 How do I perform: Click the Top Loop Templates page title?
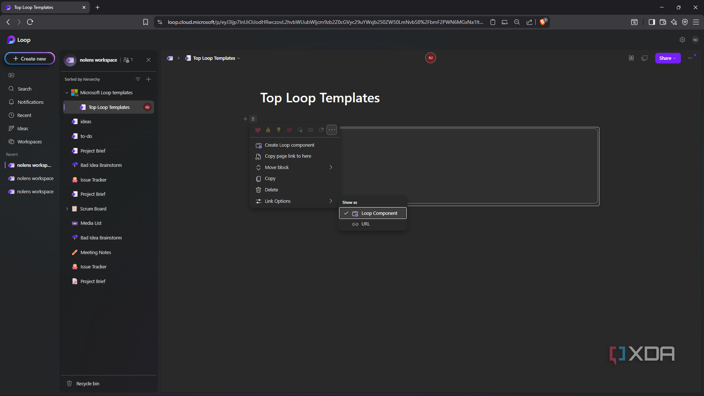click(x=320, y=98)
